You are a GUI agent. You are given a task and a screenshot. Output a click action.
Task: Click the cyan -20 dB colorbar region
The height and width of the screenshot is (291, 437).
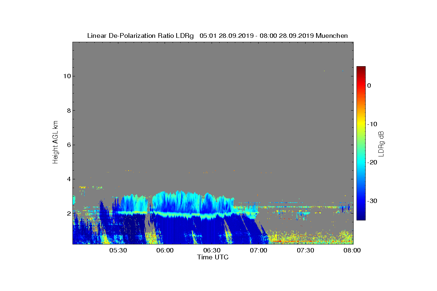point(361,163)
